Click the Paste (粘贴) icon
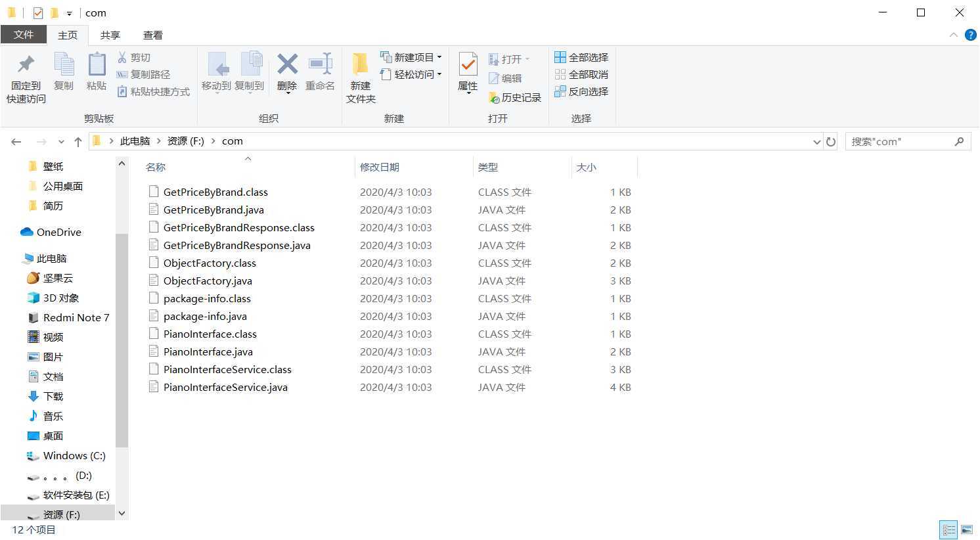Viewport: 980px width, 540px height. click(x=97, y=65)
